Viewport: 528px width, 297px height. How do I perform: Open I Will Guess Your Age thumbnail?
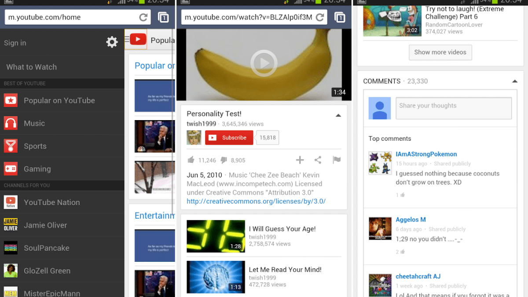(216, 236)
